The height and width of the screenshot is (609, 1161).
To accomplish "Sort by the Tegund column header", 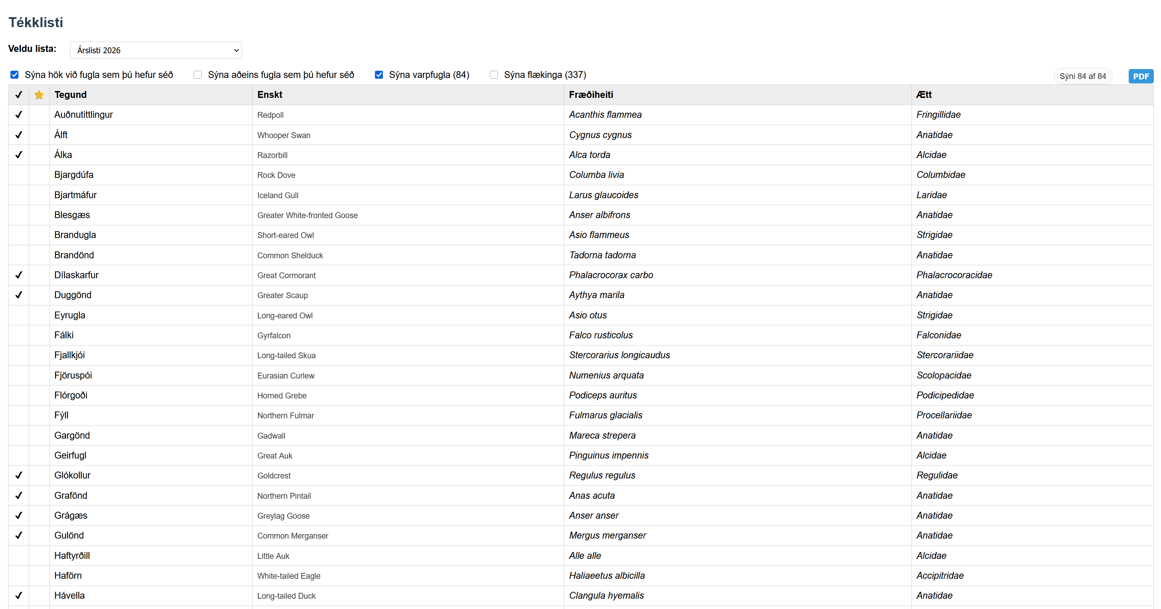I will (x=70, y=94).
